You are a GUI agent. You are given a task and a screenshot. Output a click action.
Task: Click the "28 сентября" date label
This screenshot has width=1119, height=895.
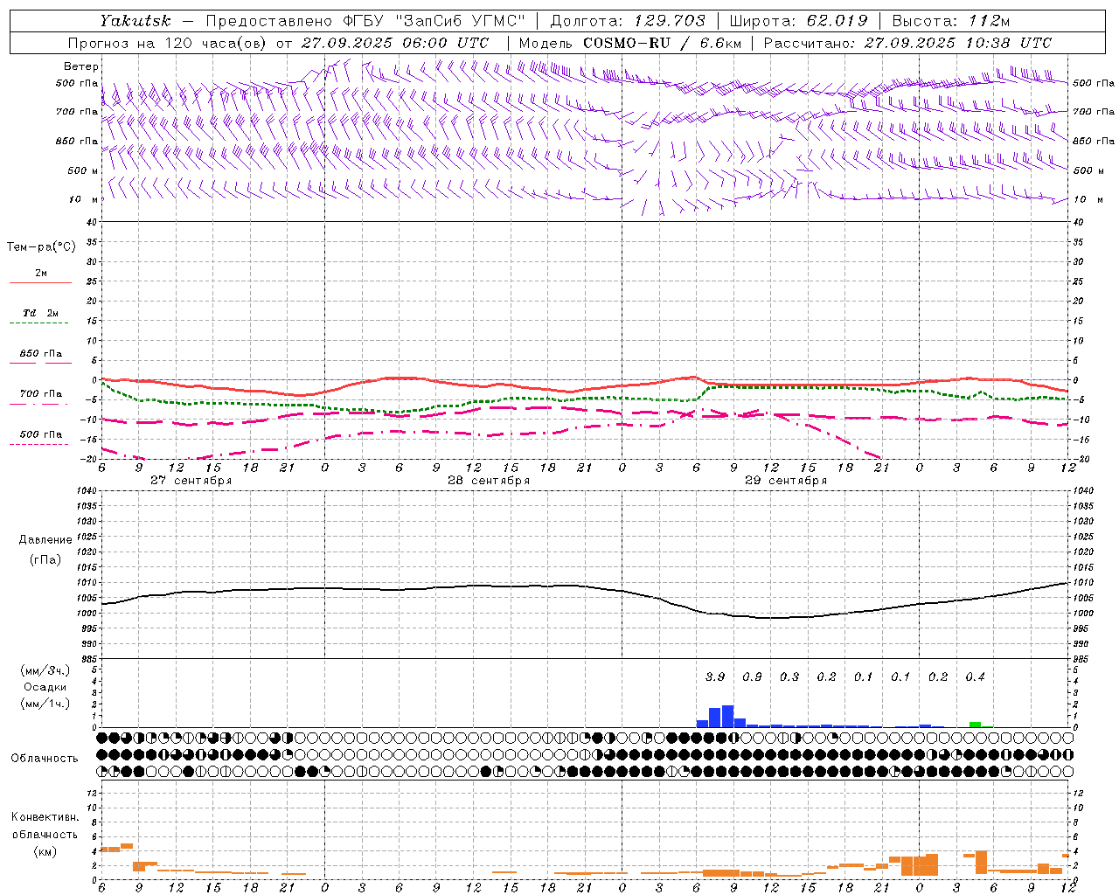(x=489, y=481)
